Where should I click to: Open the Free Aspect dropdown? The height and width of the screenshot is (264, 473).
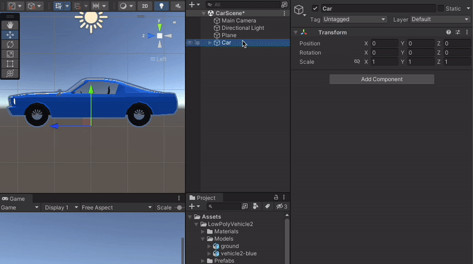pos(116,207)
